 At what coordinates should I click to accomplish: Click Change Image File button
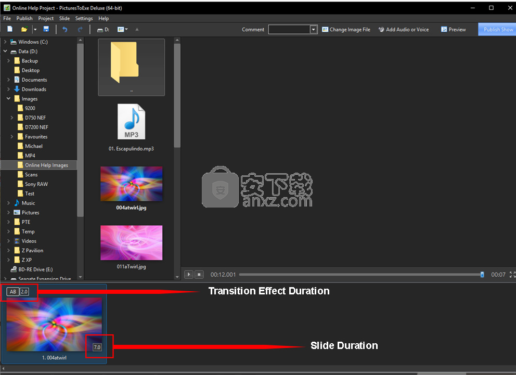(x=346, y=29)
